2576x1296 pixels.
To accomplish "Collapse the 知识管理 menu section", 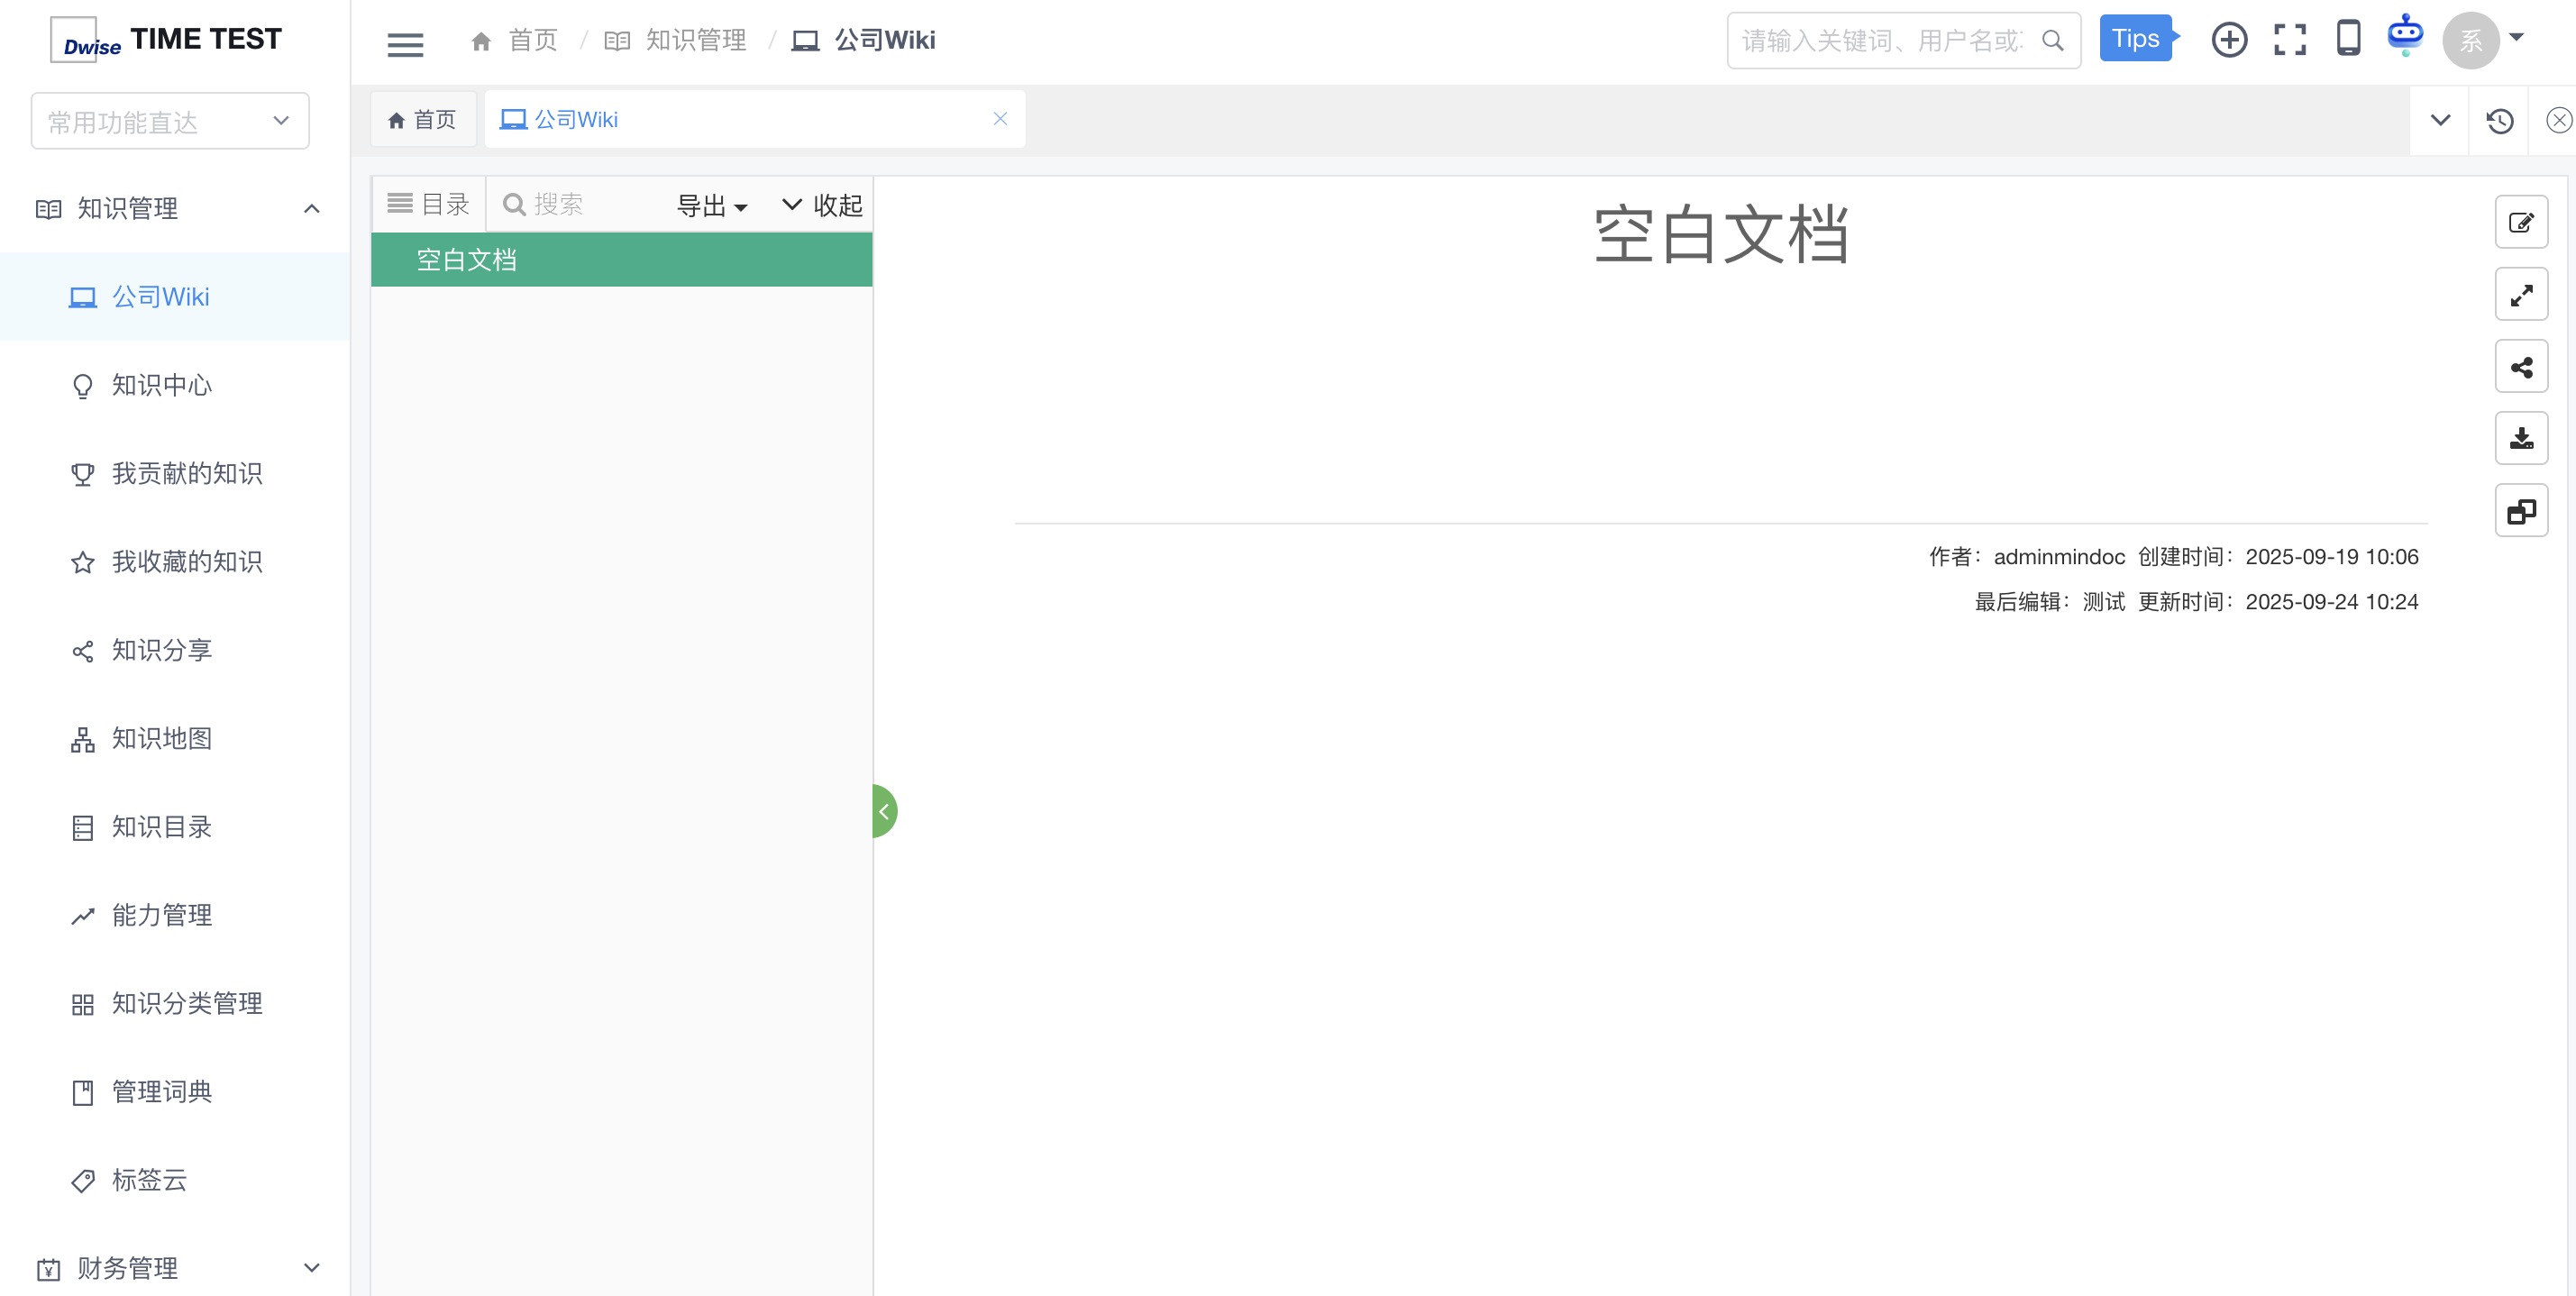I will coord(311,208).
